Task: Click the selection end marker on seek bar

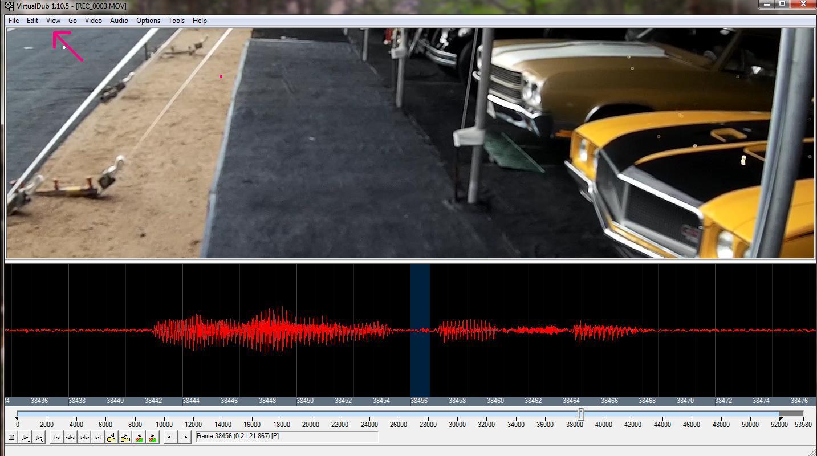Action: (x=781, y=419)
